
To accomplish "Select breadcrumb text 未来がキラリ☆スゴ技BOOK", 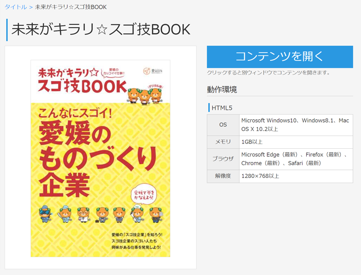I will [71, 7].
